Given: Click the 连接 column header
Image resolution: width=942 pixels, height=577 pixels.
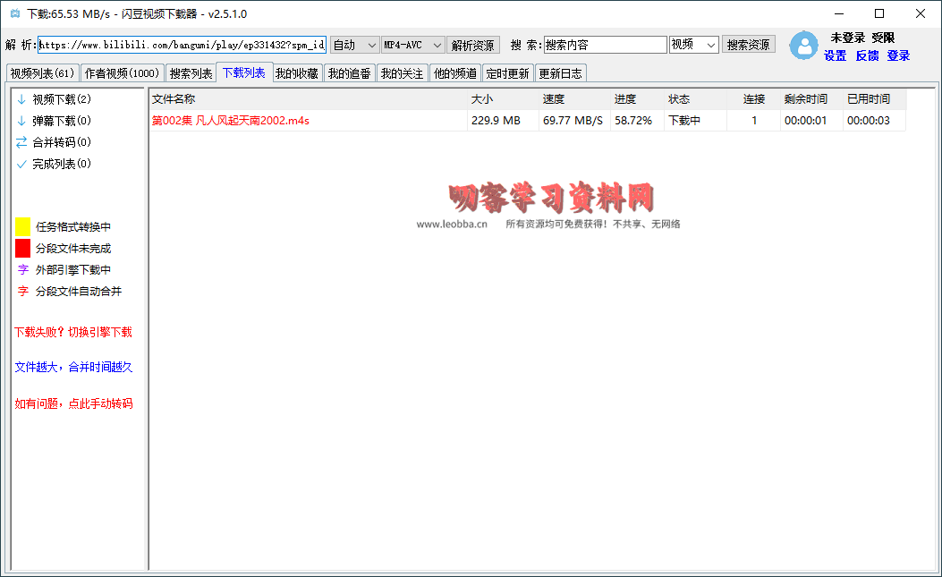Looking at the screenshot, I should click(x=754, y=99).
